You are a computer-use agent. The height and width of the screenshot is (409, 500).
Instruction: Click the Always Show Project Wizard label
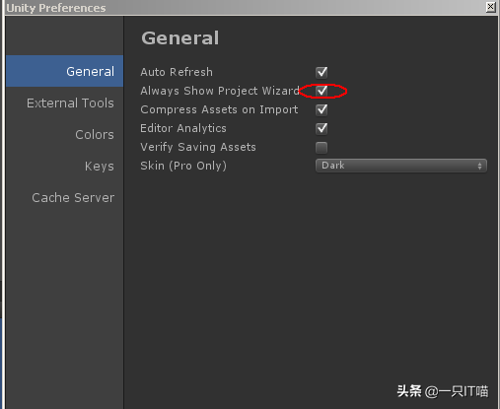click(x=220, y=91)
